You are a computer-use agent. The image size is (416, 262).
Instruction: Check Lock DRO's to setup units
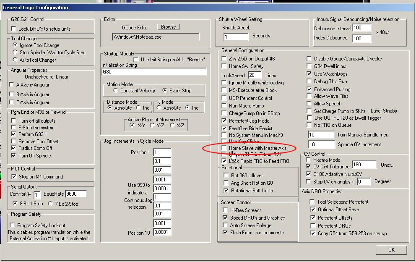[14, 29]
